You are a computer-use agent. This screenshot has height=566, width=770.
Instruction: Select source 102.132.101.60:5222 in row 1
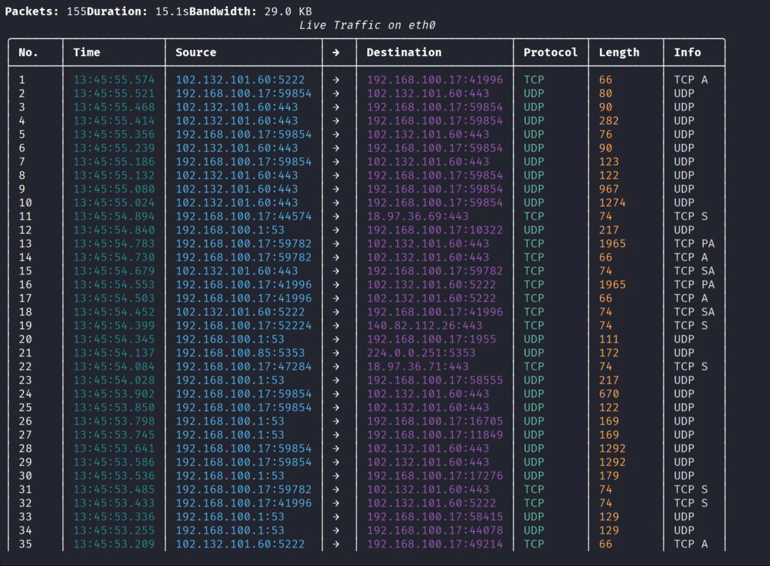tap(240, 80)
